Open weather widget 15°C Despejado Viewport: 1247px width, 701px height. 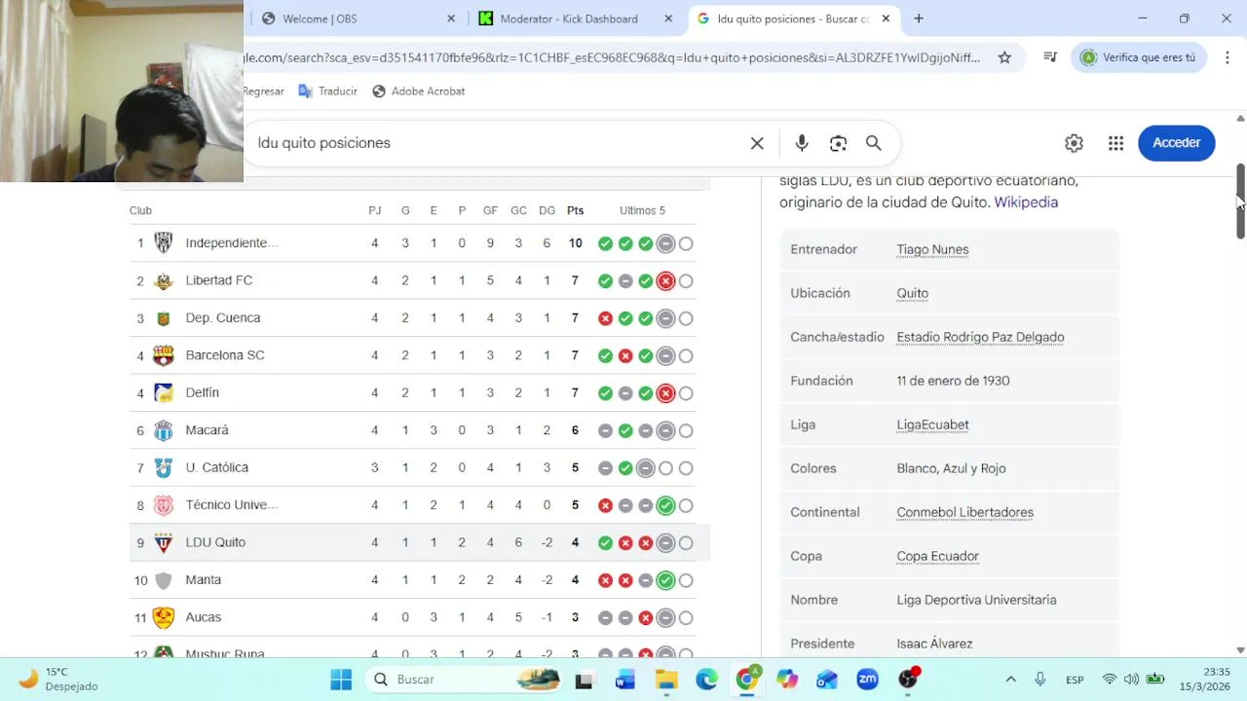pyautogui.click(x=58, y=680)
